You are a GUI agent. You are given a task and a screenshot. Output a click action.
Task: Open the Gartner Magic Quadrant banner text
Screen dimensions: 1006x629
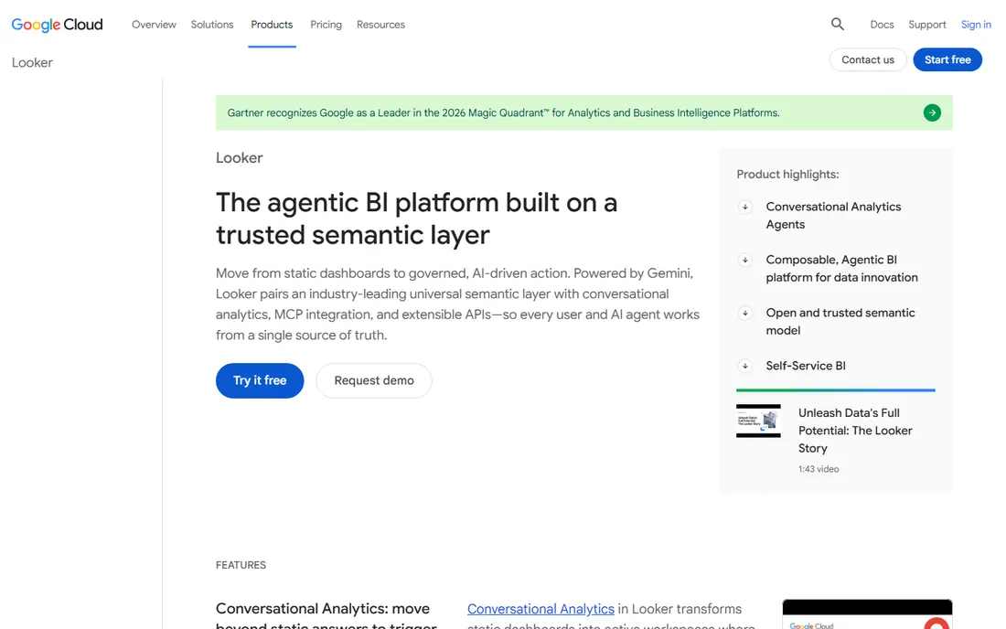pos(503,112)
